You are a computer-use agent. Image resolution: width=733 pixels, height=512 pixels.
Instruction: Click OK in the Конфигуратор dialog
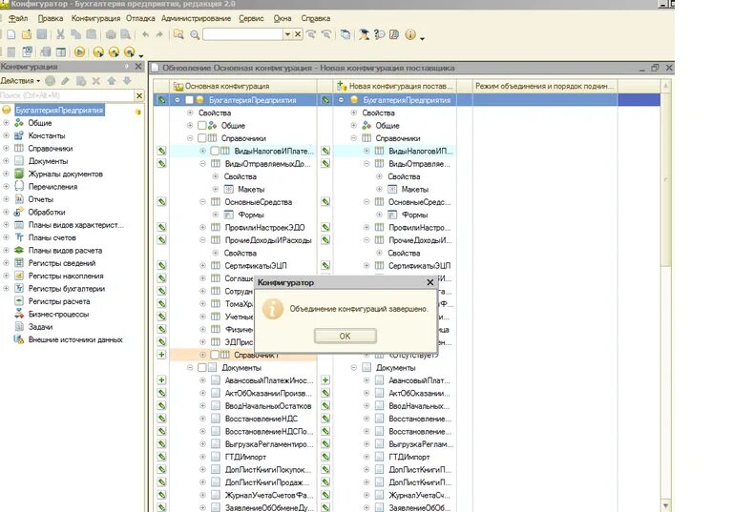[345, 336]
